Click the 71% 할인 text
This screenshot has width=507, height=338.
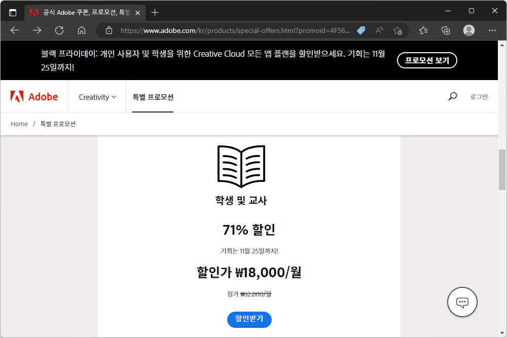point(248,230)
